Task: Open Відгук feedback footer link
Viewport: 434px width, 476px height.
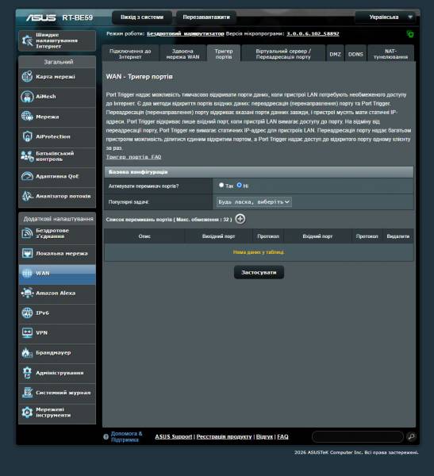Action: point(264,436)
